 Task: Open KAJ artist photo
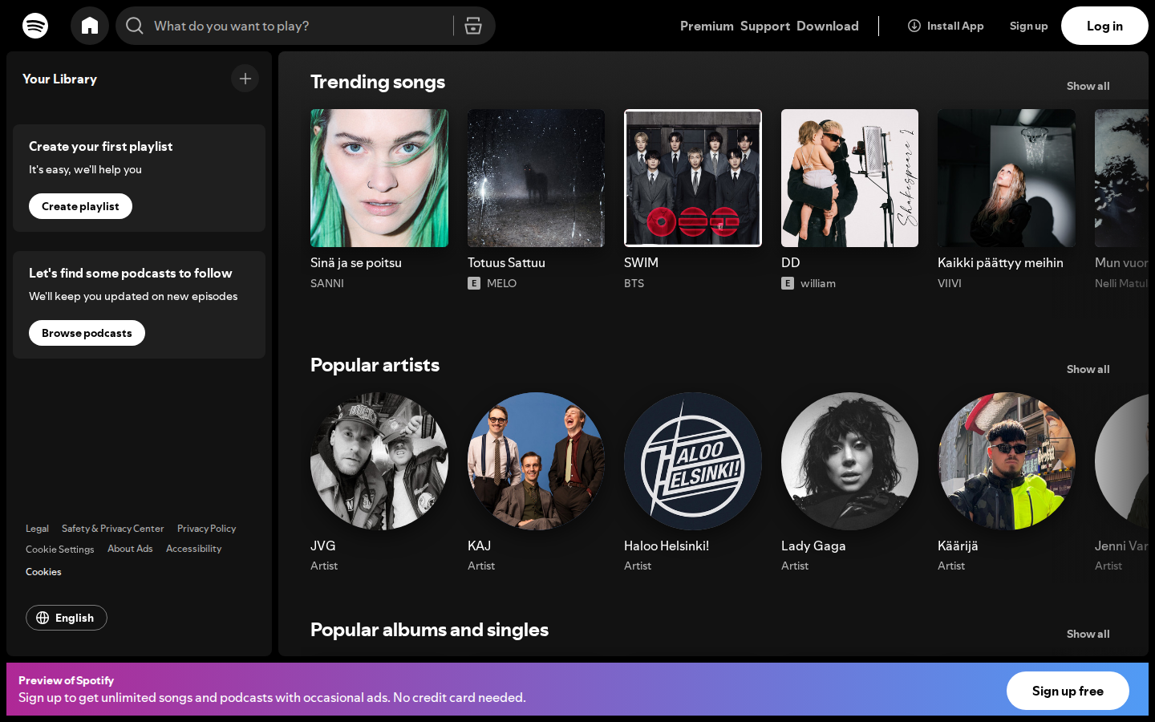(536, 461)
